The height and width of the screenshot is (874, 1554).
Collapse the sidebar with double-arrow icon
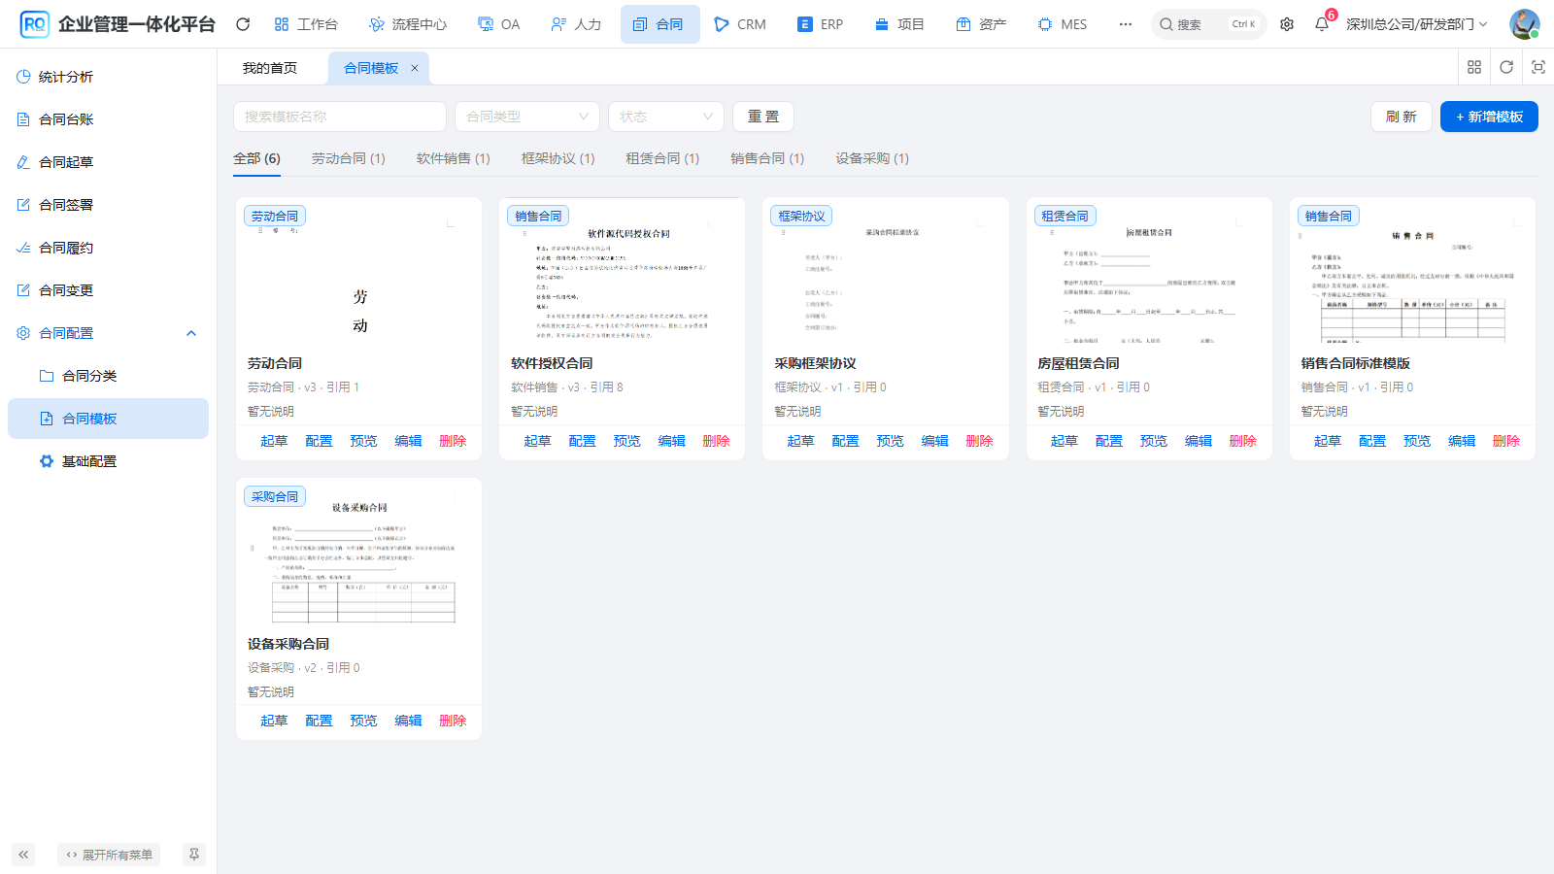pyautogui.click(x=23, y=855)
